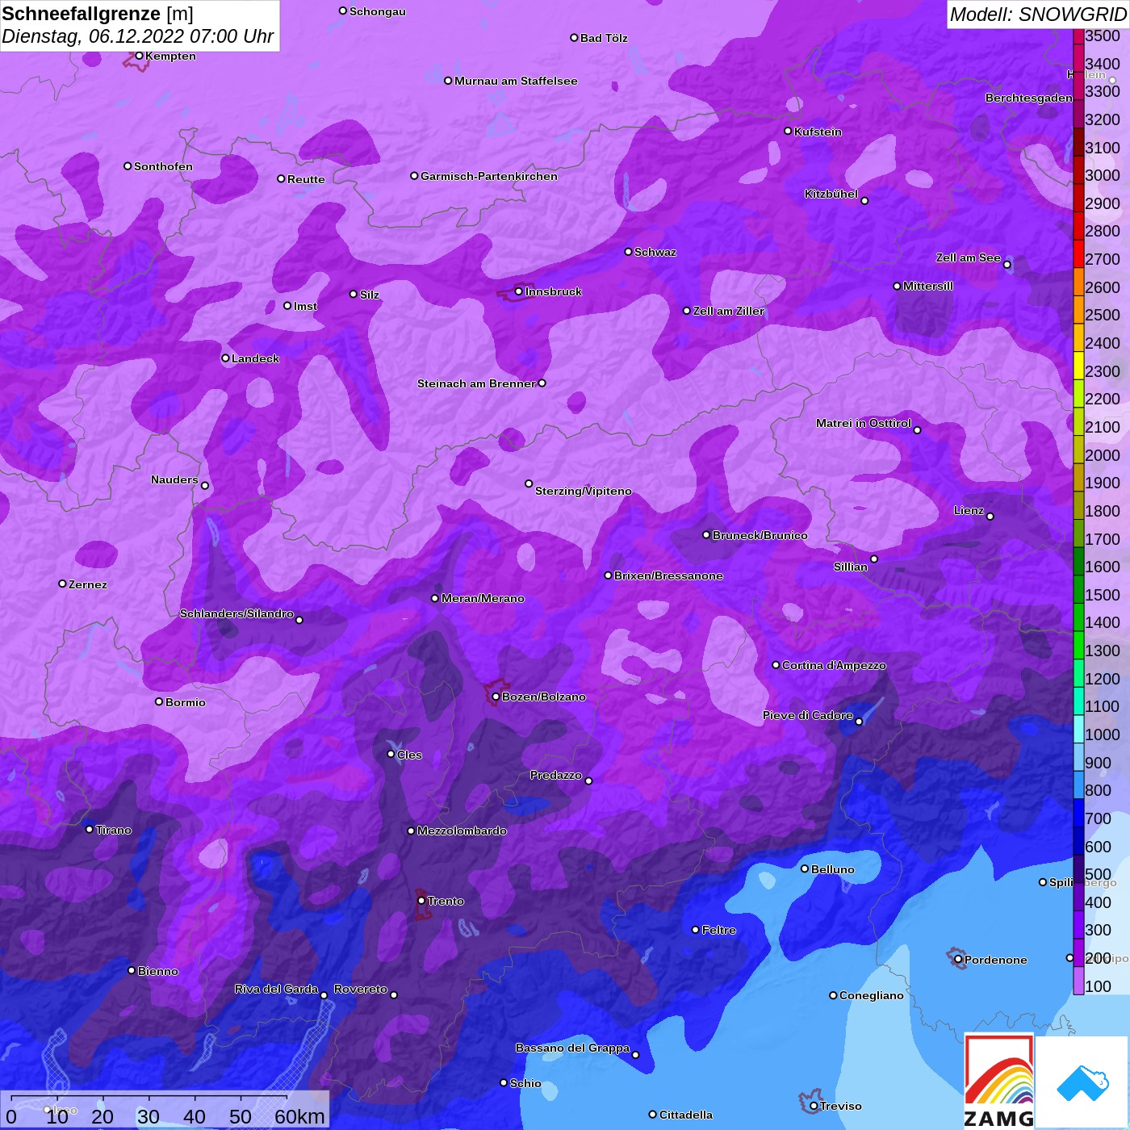Viewport: 1130px width, 1130px height.
Task: Click the Zell am See marker dot
Action: (1007, 265)
